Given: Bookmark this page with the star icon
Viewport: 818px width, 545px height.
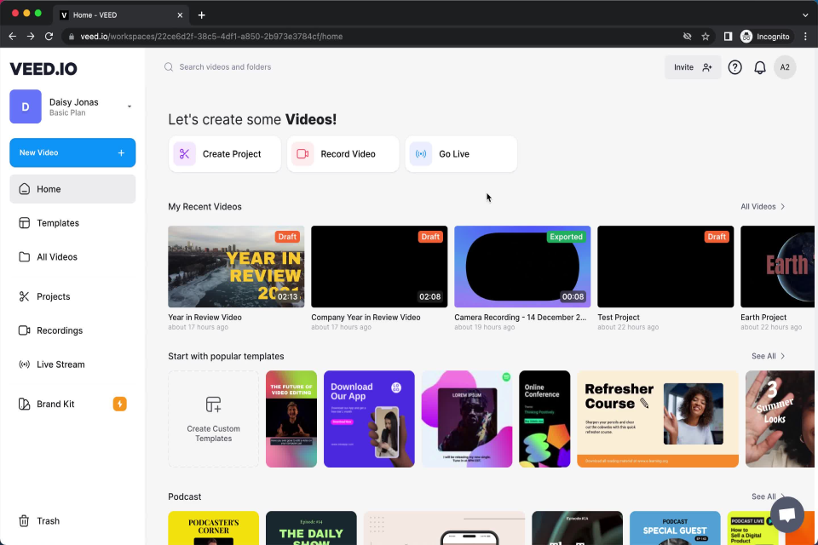Looking at the screenshot, I should click(x=706, y=37).
